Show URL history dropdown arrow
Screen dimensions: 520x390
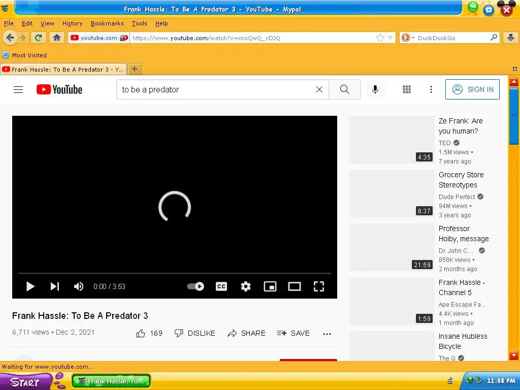click(x=390, y=38)
